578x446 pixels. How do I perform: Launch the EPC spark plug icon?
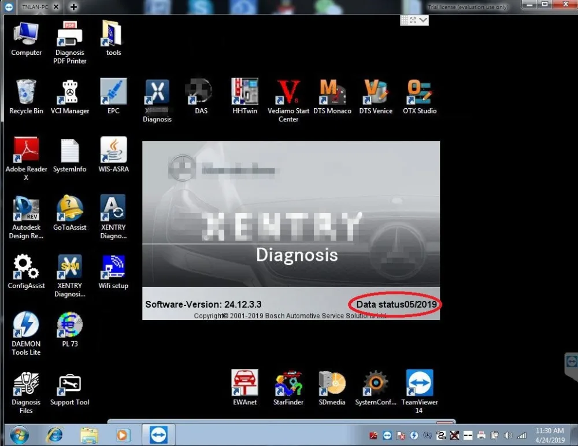click(113, 97)
